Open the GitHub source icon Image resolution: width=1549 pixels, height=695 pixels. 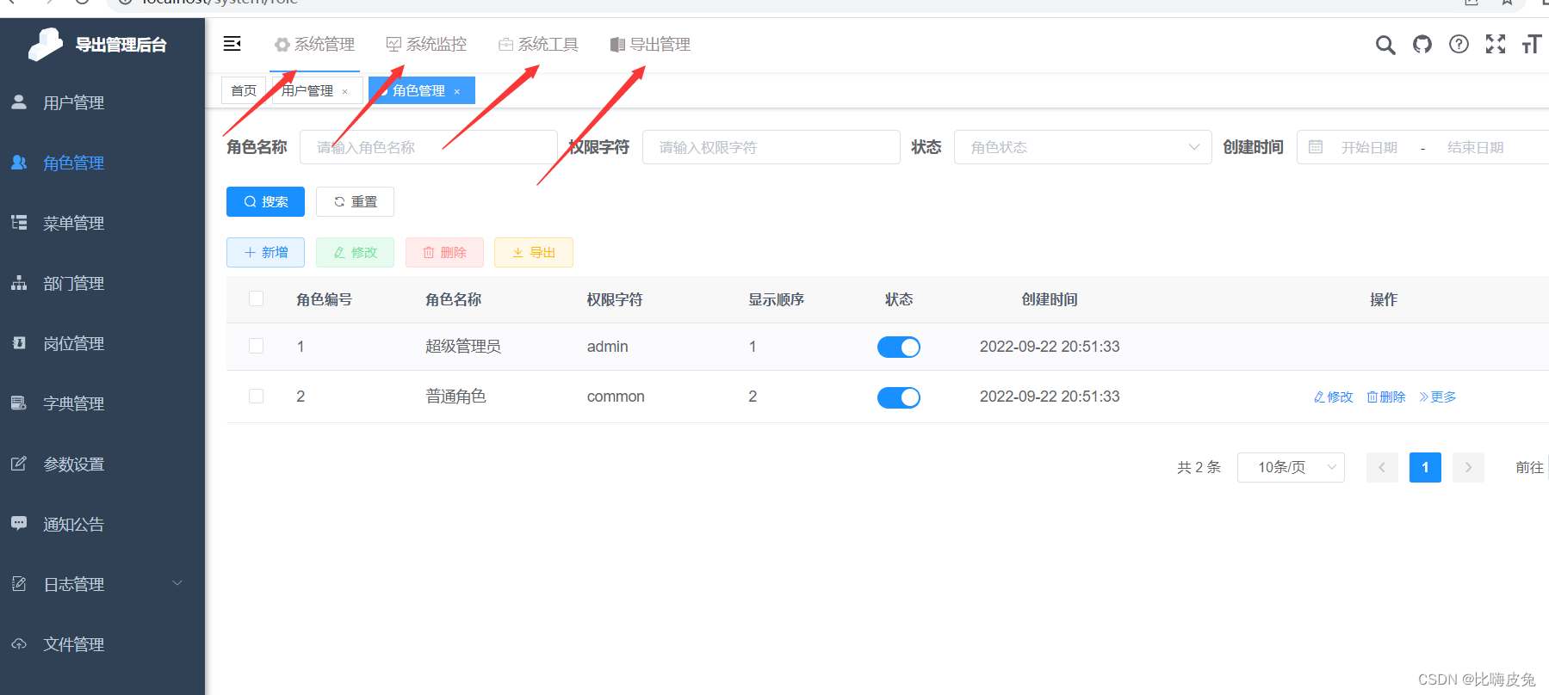pos(1422,44)
